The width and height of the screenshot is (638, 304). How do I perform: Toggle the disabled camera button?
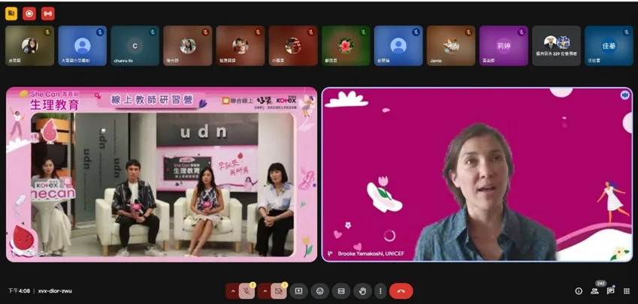point(279,291)
